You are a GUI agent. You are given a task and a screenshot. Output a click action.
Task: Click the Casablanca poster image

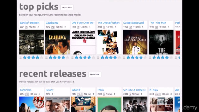pos(57,42)
